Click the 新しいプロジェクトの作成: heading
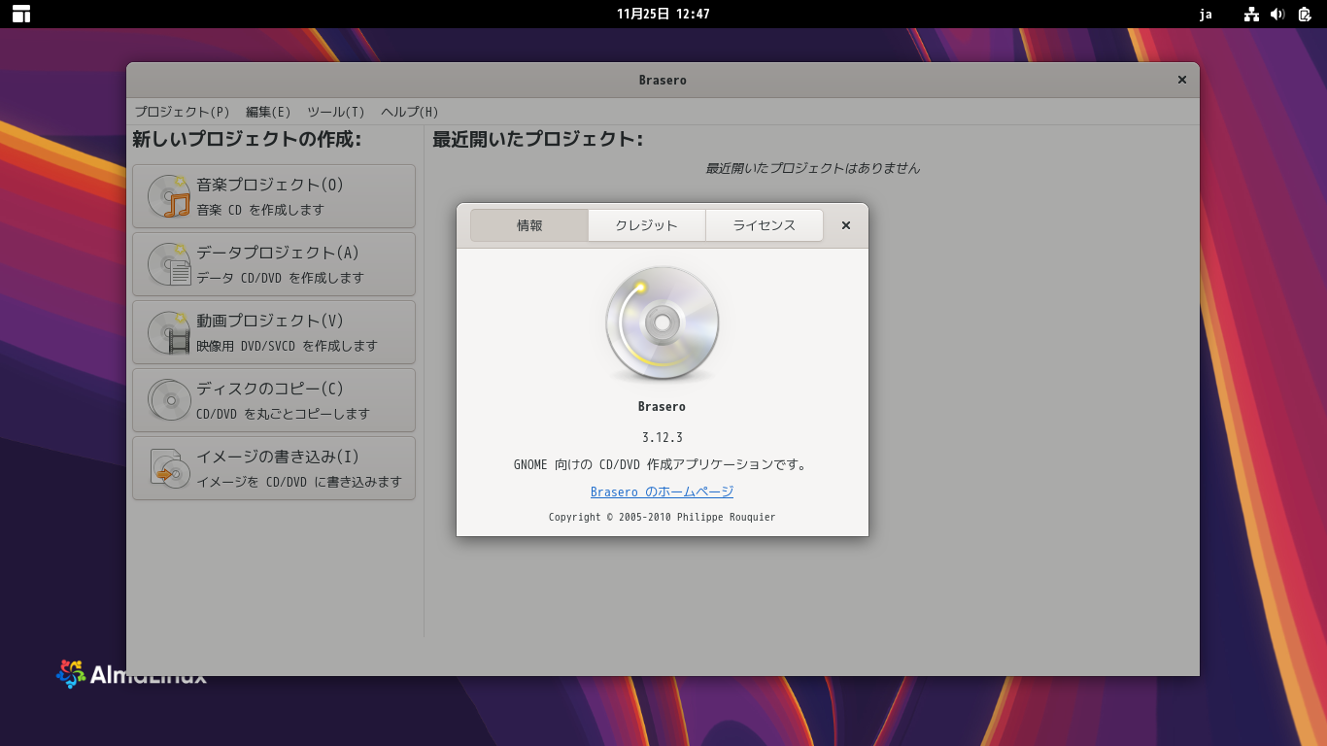This screenshot has height=746, width=1327. 247,140
